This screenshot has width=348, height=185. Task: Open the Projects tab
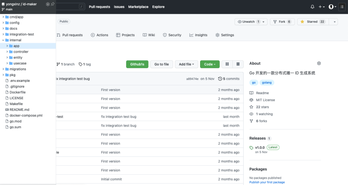(x=125, y=35)
